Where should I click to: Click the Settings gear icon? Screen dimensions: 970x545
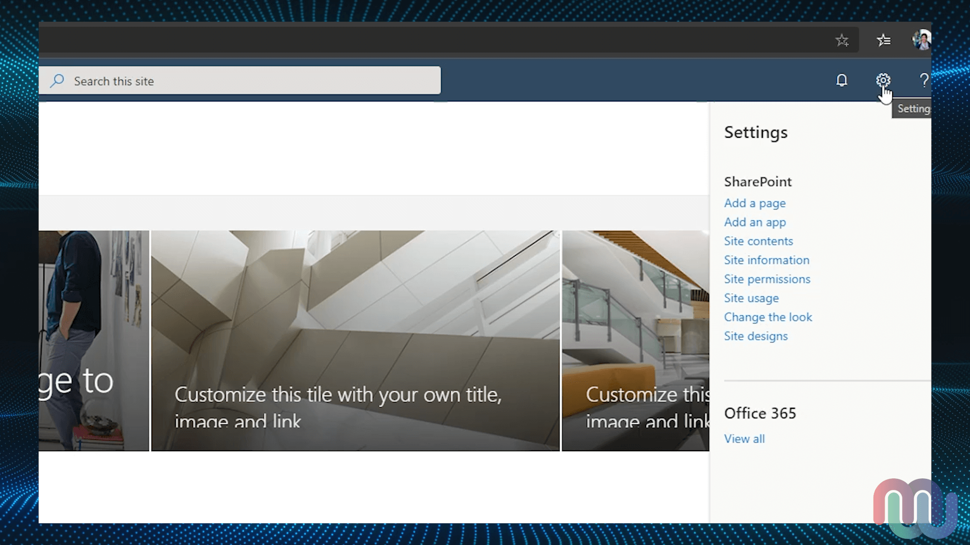883,81
